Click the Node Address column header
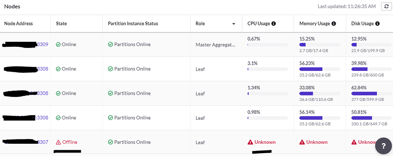This screenshot has width=393, height=156. (18, 24)
